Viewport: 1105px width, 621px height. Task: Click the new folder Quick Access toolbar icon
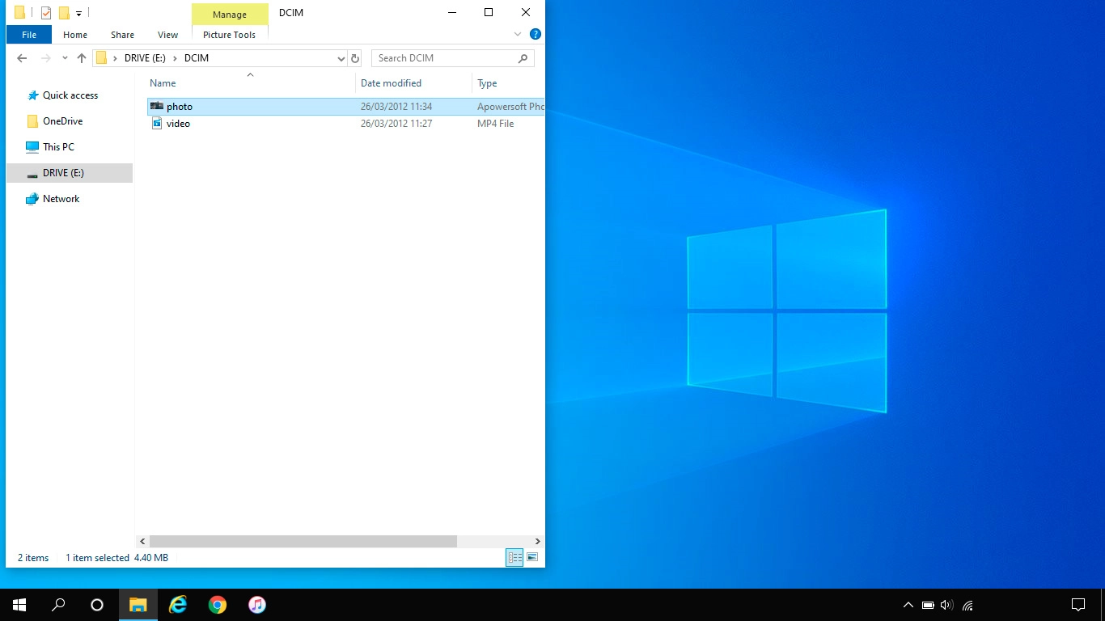click(64, 12)
